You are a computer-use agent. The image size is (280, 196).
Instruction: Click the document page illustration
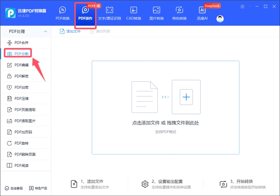coord(144,97)
